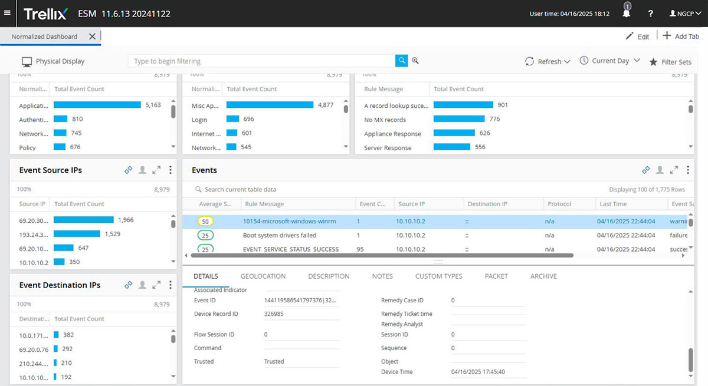The height and width of the screenshot is (386, 708).
Task: Click the filter text input field
Action: click(x=261, y=61)
